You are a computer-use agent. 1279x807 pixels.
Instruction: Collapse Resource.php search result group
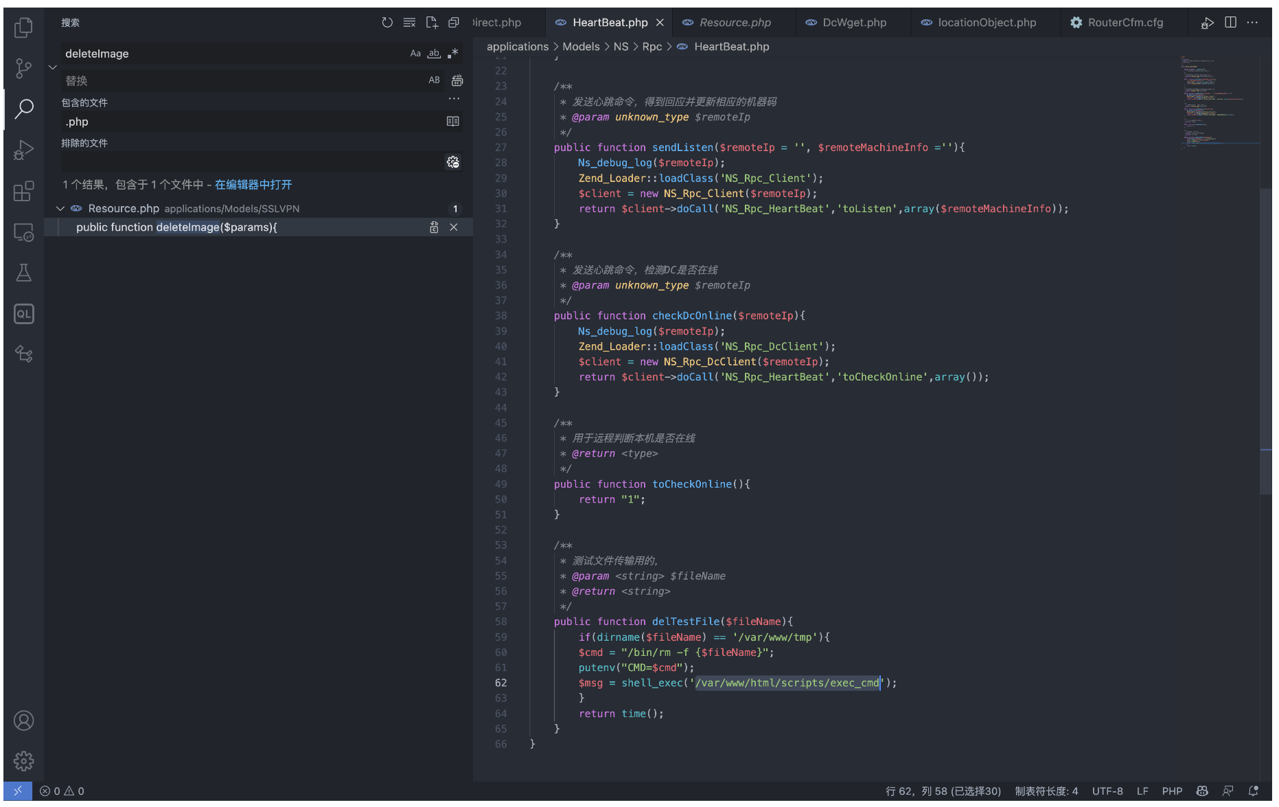click(60, 209)
